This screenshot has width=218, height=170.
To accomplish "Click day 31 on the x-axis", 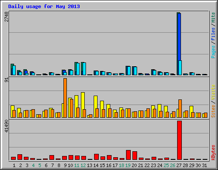I will (204, 165).
